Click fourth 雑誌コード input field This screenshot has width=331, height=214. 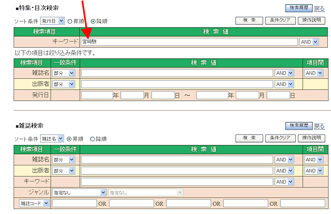tap(246, 203)
